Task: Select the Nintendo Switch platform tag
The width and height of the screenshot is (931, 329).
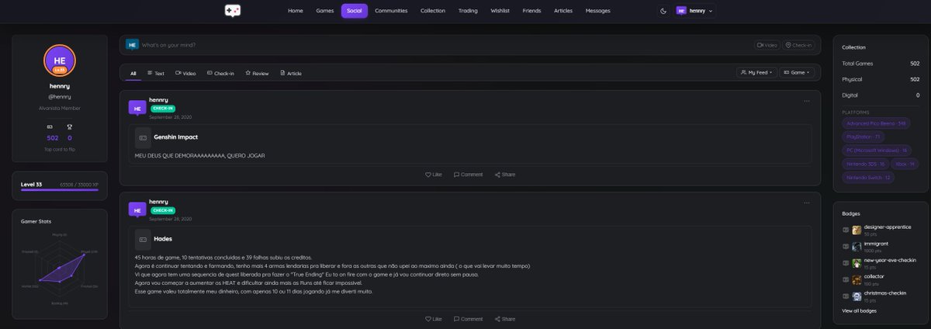Action: (868, 177)
